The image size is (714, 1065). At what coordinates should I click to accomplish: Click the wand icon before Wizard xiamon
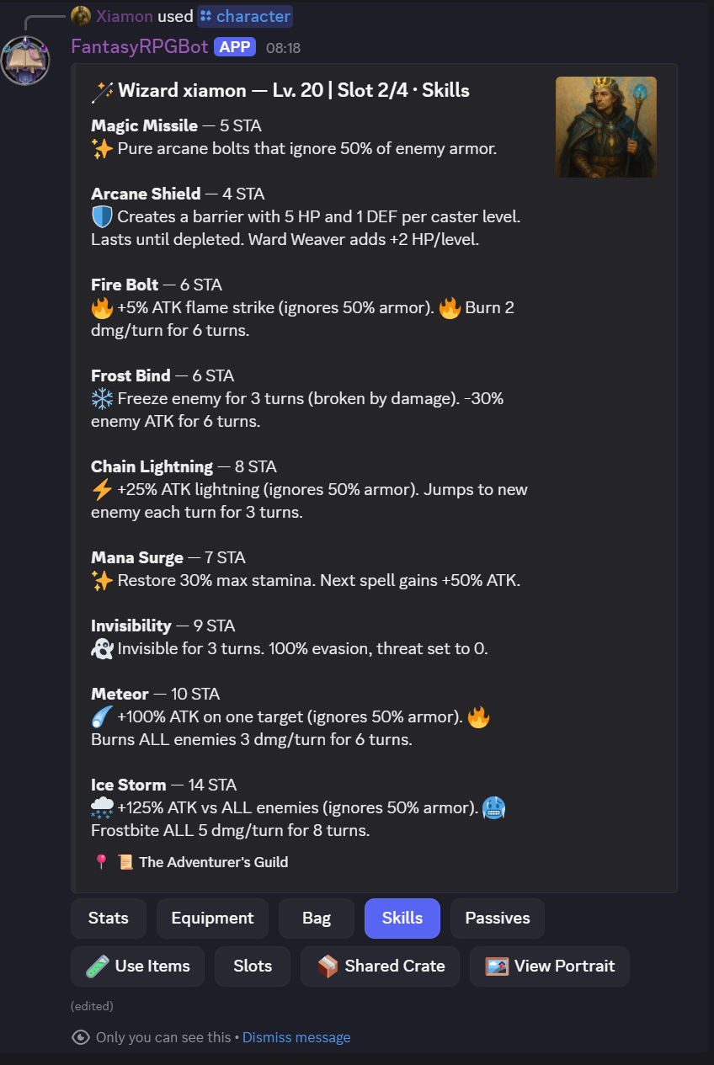click(x=101, y=91)
